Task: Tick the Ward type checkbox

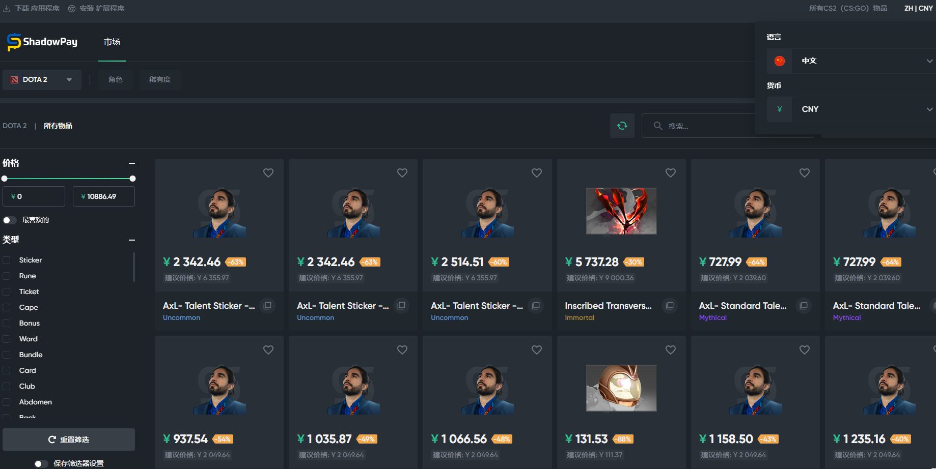Action: pos(7,339)
